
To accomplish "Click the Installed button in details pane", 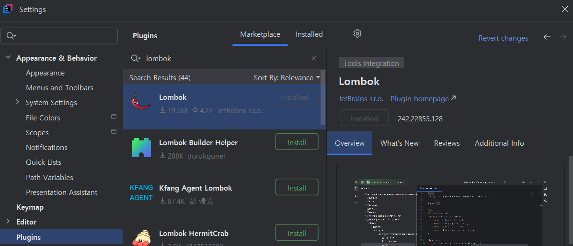I will tap(364, 118).
